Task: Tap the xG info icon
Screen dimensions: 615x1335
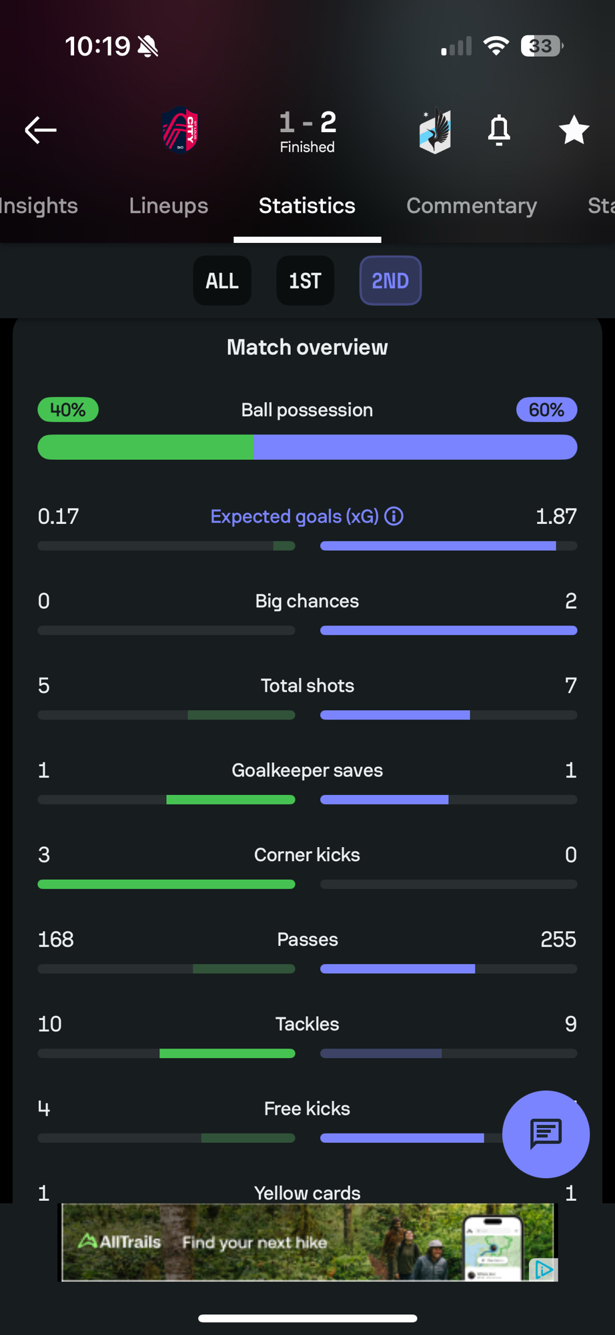Action: click(x=394, y=516)
